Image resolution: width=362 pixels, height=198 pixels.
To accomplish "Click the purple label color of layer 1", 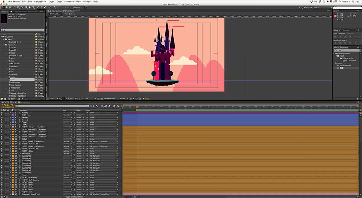I will 13,113.
